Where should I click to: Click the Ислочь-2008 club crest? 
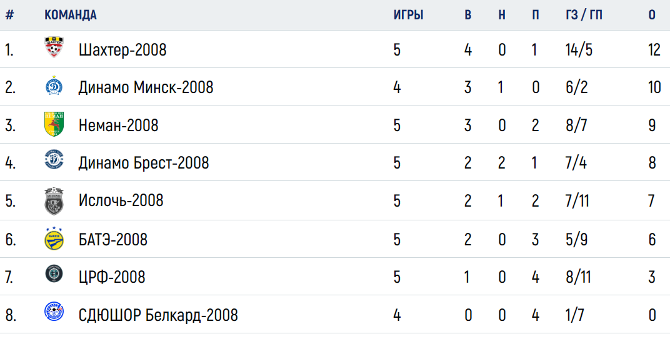tap(54, 201)
